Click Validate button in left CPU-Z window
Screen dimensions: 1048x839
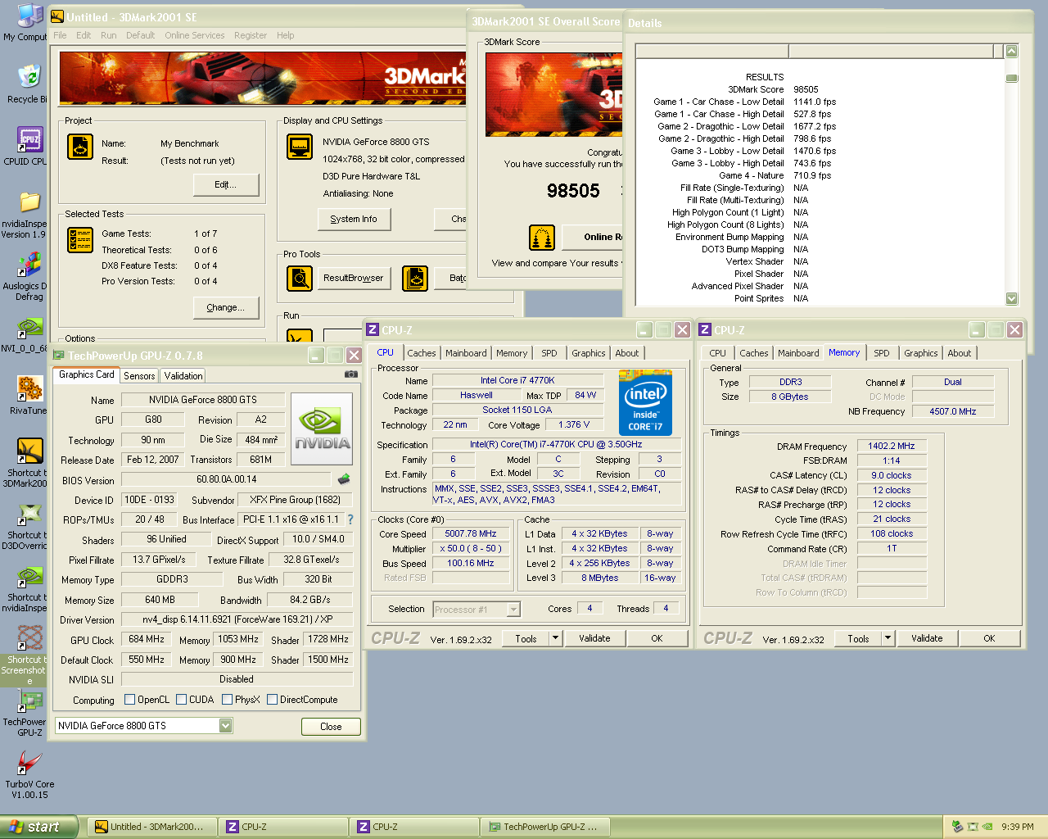coord(594,638)
